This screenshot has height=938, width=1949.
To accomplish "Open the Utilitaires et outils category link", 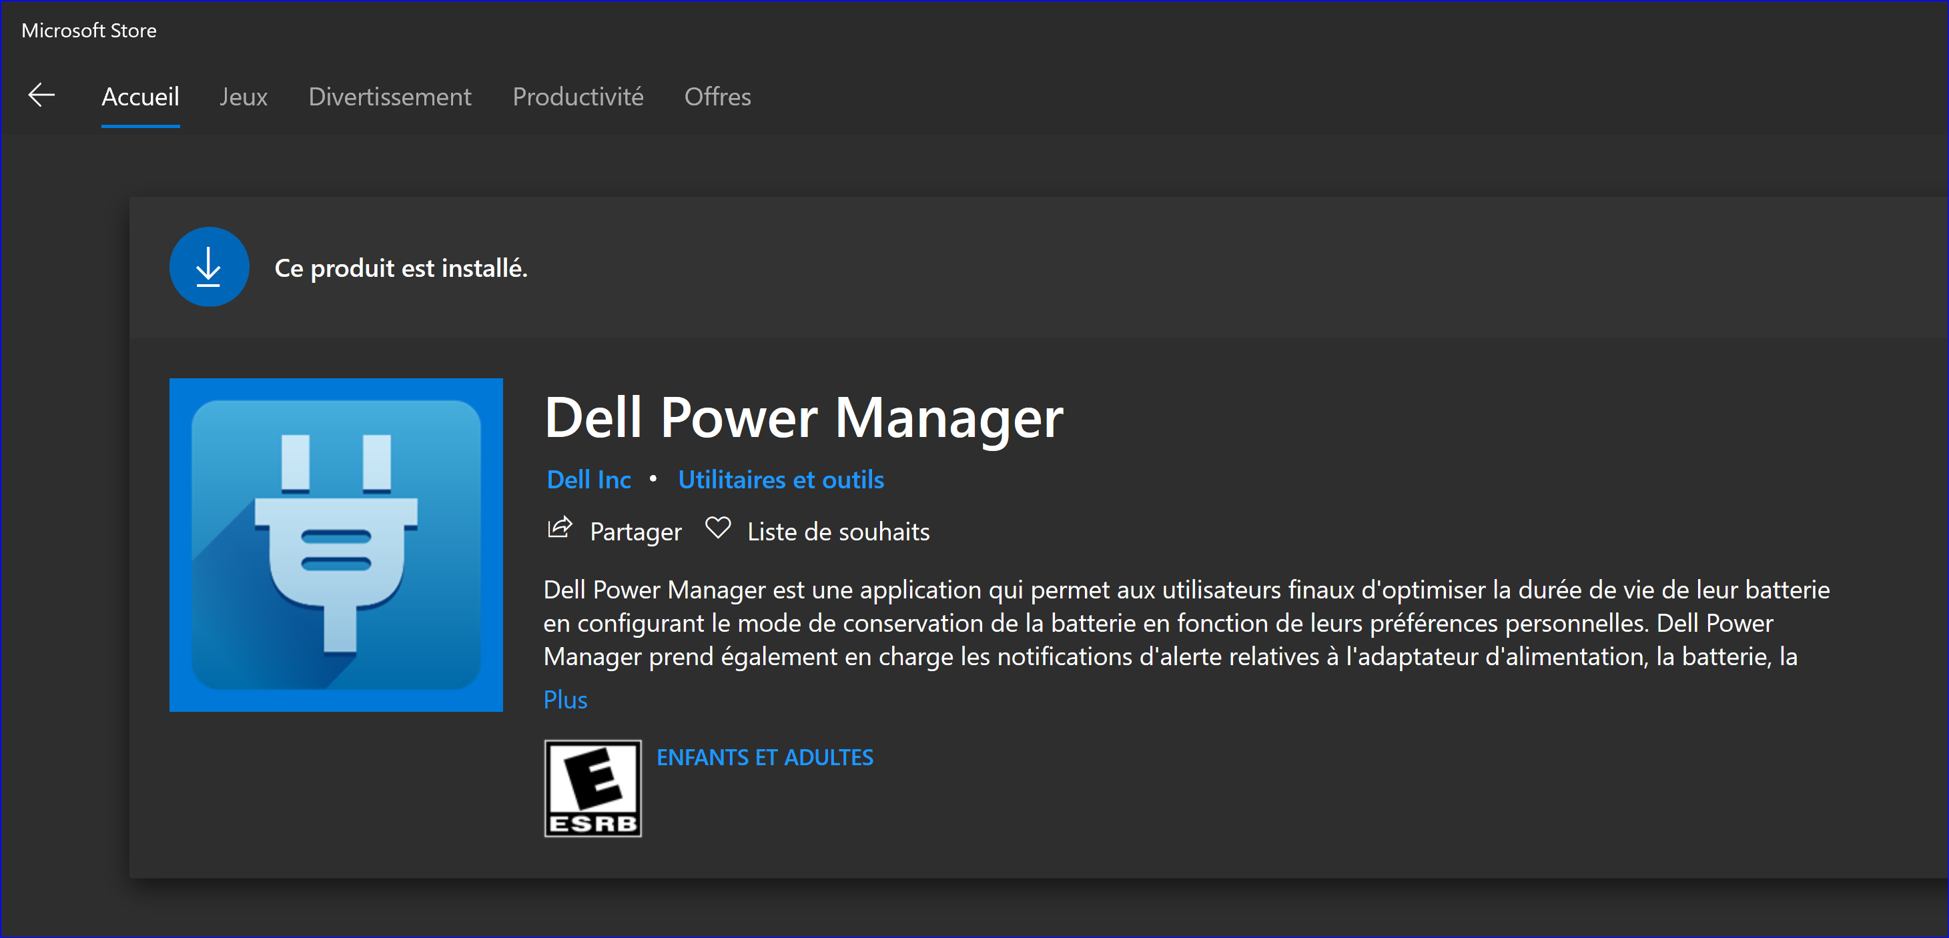I will [781, 480].
